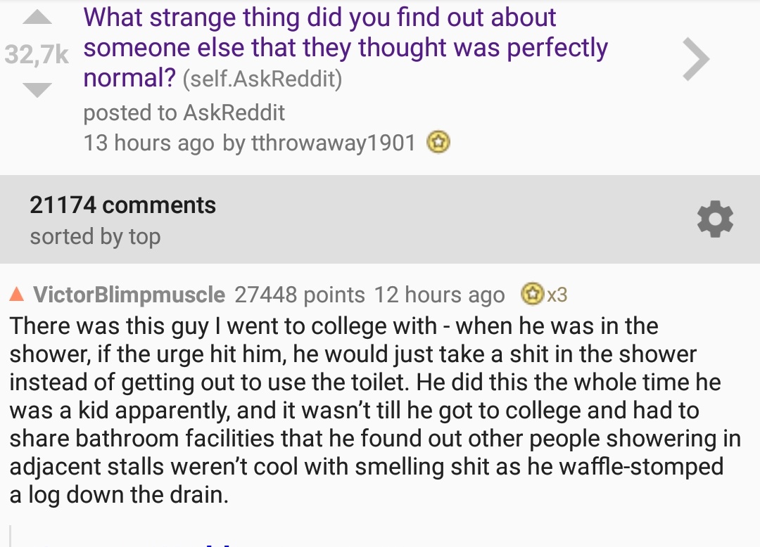
Task: Click the 32,7k post score
Action: pos(37,53)
